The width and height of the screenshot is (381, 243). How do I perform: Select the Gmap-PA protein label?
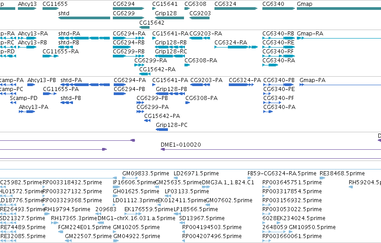313,80
